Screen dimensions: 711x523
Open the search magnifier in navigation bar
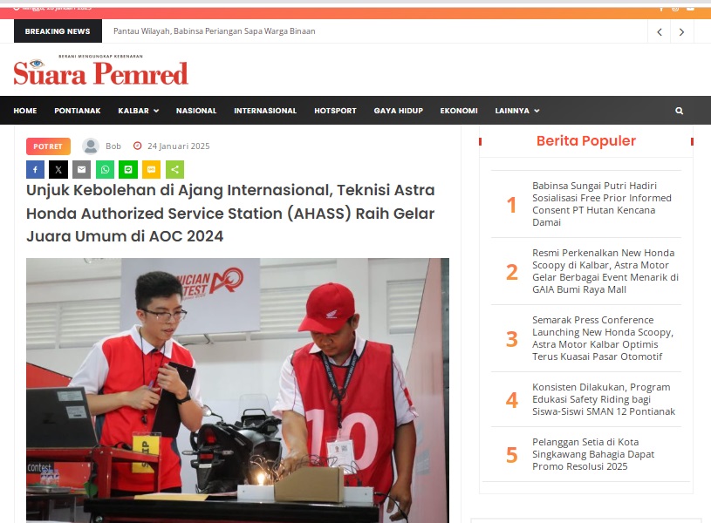tap(679, 111)
